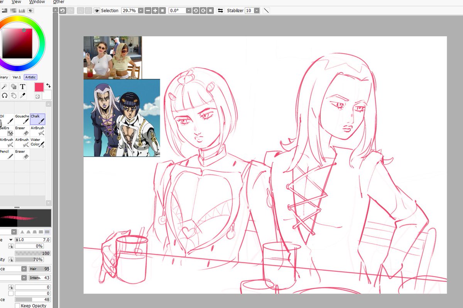Switch to the Artistic blending tab

pos(30,77)
